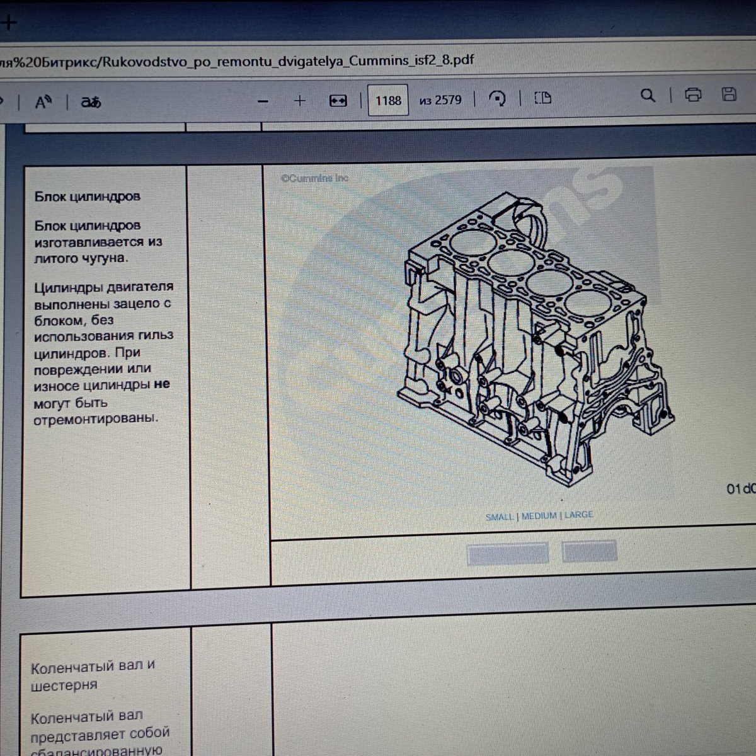Click the Read aloud icon
Image resolution: width=756 pixels, height=756 pixels.
(x=43, y=102)
